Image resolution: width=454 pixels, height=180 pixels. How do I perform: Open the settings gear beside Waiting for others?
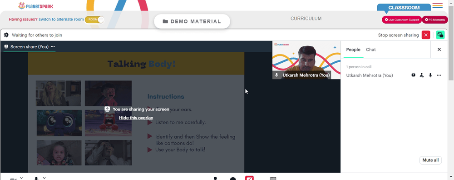(6, 35)
